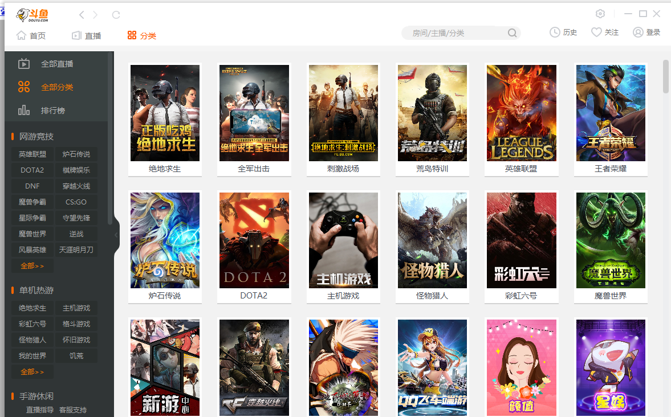The width and height of the screenshot is (671, 417).
Task: Click 英雄联盟 sidebar tag
Action: (32, 154)
